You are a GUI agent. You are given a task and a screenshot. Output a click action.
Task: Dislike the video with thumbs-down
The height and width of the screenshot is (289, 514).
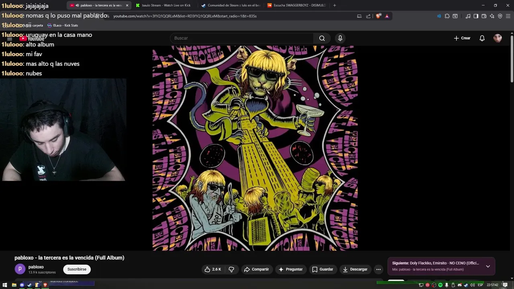point(231,269)
